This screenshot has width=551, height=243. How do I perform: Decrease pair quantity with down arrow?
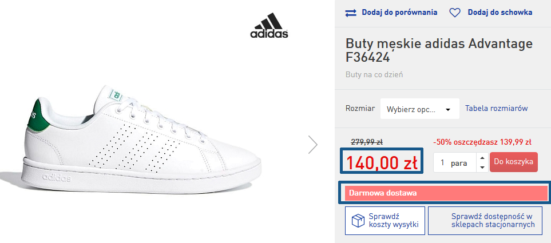482,167
